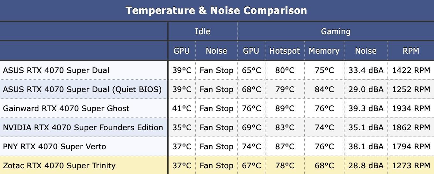Click the Temperature & Noise Comparison title
434x174 pixels.
tap(216, 10)
